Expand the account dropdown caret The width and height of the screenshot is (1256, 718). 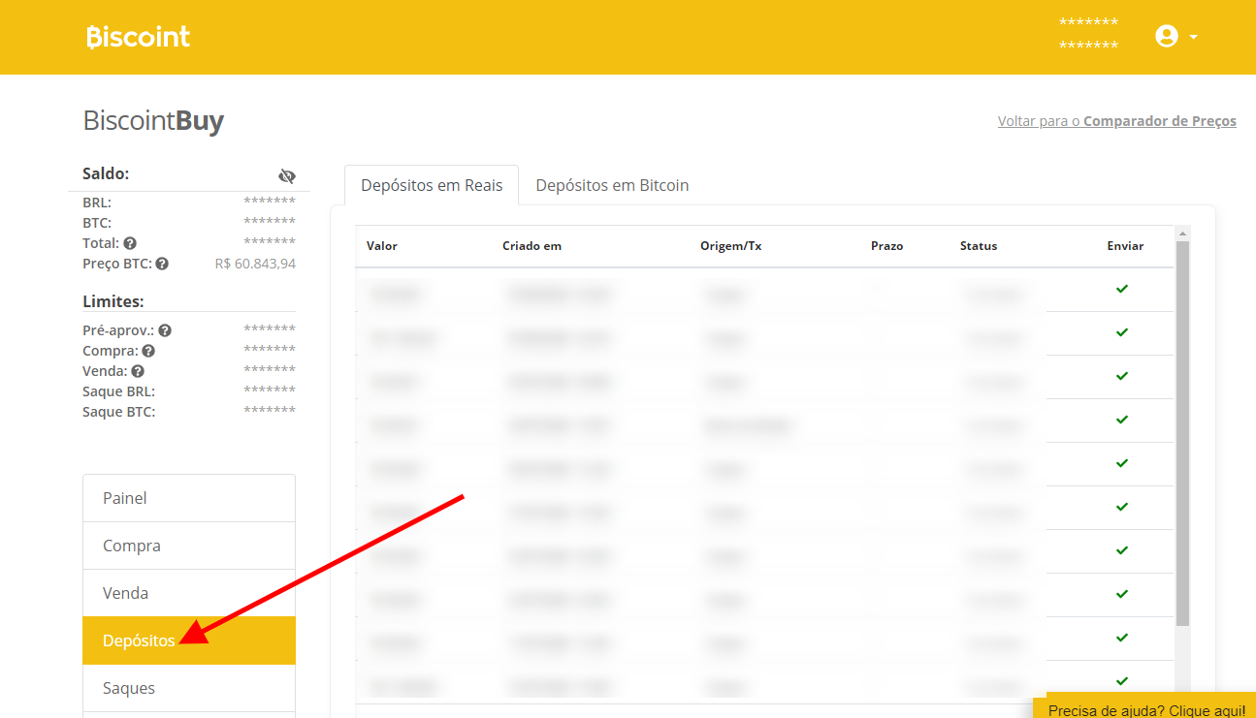click(1193, 37)
